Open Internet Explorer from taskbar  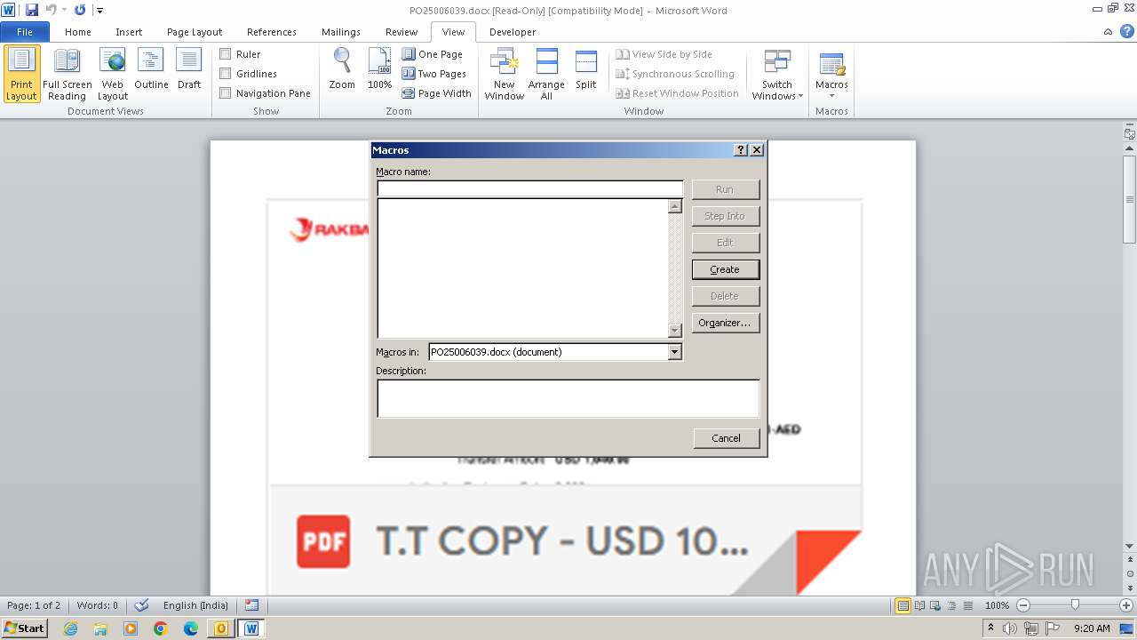point(70,628)
